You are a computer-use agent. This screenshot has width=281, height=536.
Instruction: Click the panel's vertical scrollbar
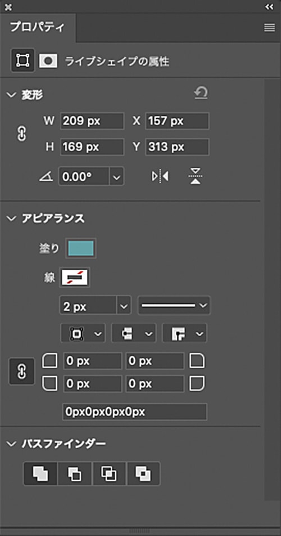tap(272, 291)
